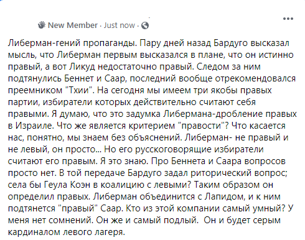305x240 pixels.
Task: Click the phrase "Беннет и Саар"
Action: (x=95, y=78)
